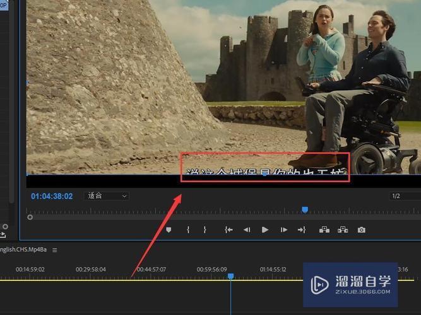This screenshot has width=421, height=315.
Task: Click timeline ruler at 00:29:58:04
Action: pos(91,270)
